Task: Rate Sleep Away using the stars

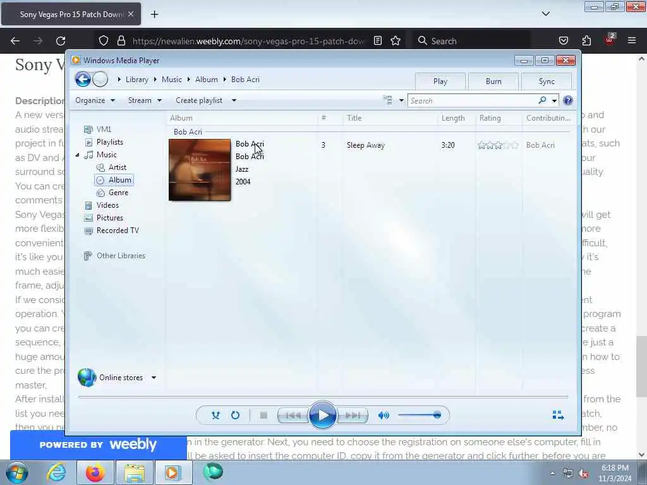Action: tap(498, 145)
